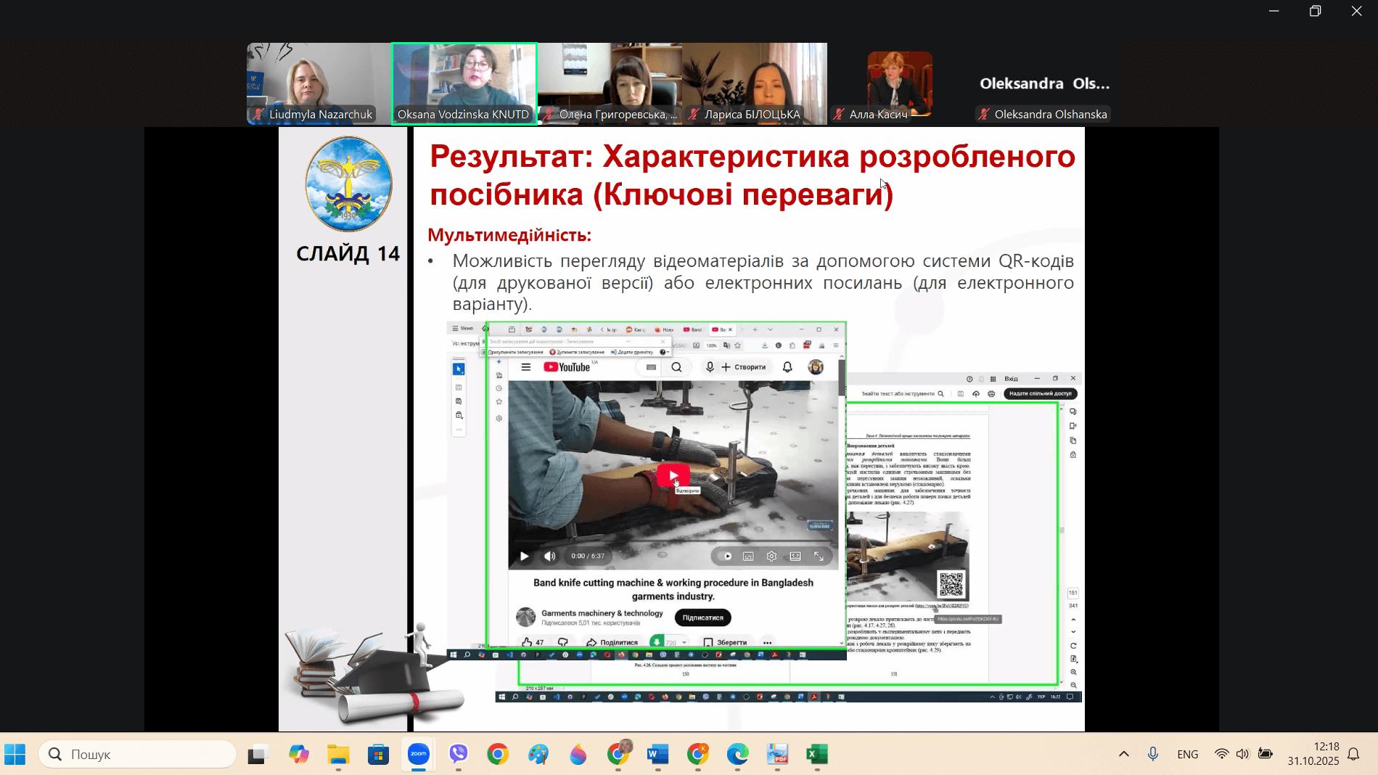Open Excel from the taskbar

tap(819, 755)
